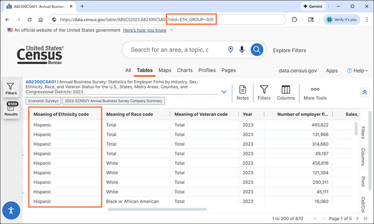Click the United States Census Bureau logo
Screen dimensions: 374x224
click(x=40, y=55)
